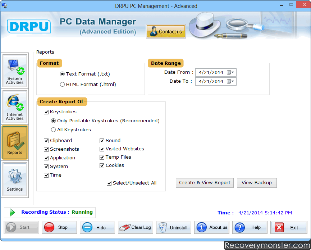This screenshot has width=311, height=250.
Task: Click Uninstall recycle bin button
Action: coord(174,227)
